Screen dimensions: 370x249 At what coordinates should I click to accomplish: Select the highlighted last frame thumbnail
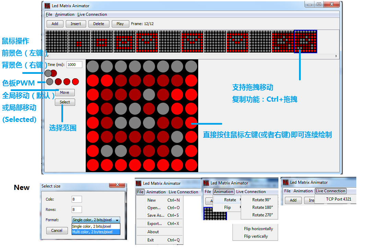coord(305,41)
